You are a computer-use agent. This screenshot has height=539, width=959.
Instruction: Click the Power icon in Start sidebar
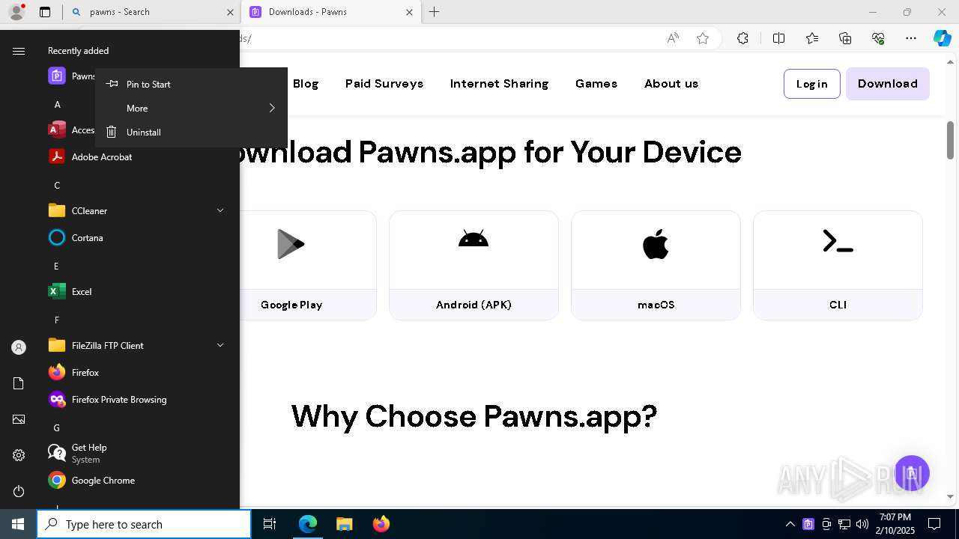pos(19,491)
